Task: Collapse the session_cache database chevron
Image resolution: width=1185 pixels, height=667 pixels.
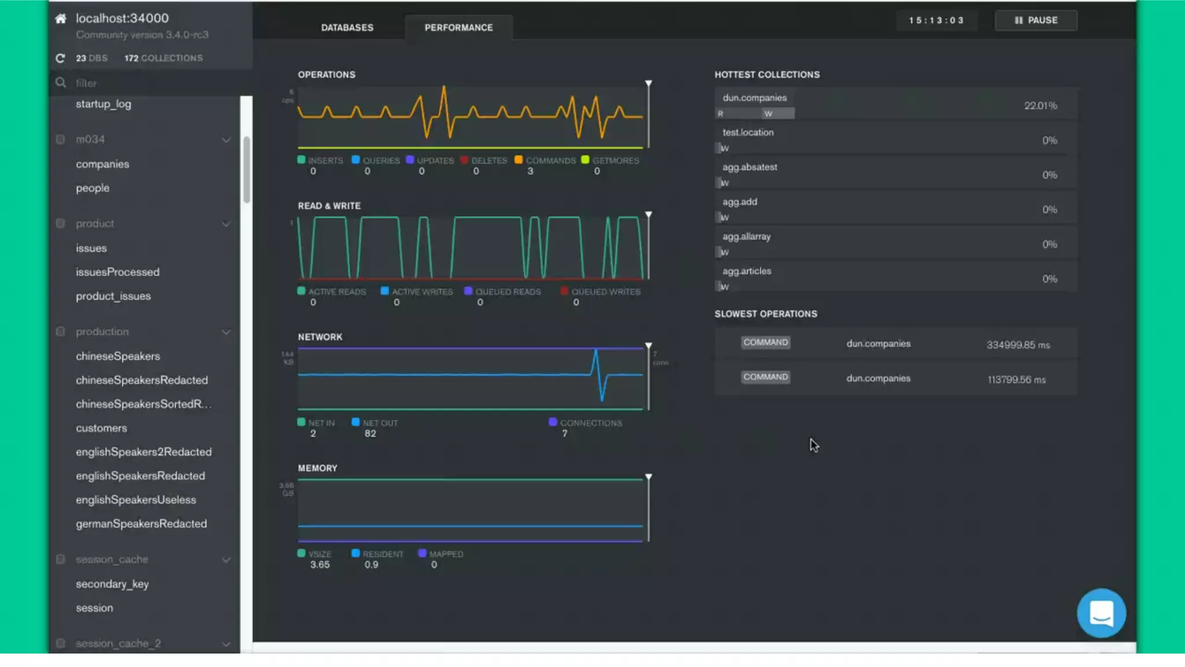Action: click(x=226, y=560)
